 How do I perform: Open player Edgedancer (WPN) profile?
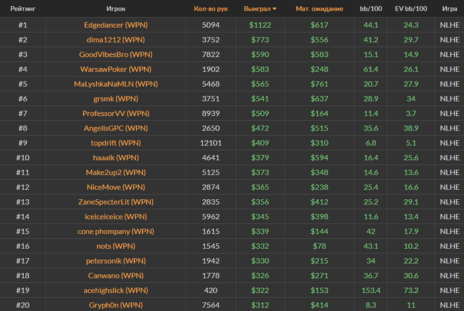116,24
